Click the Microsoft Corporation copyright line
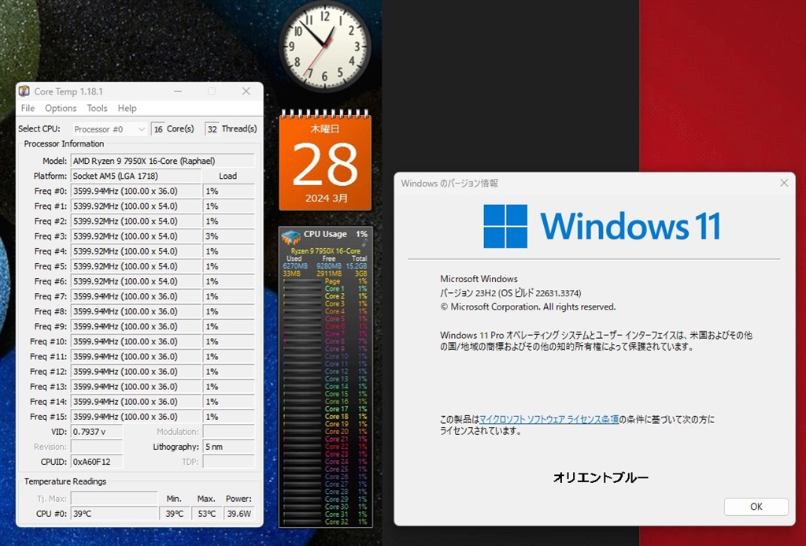The width and height of the screenshot is (806, 546). click(x=528, y=306)
